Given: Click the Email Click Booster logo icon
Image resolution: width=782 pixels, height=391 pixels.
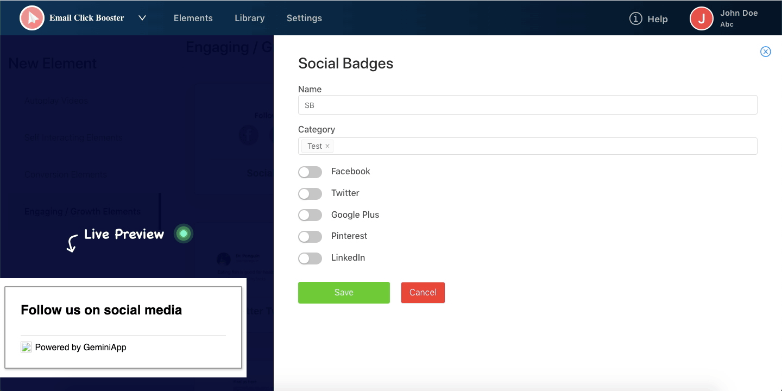Looking at the screenshot, I should point(32,18).
